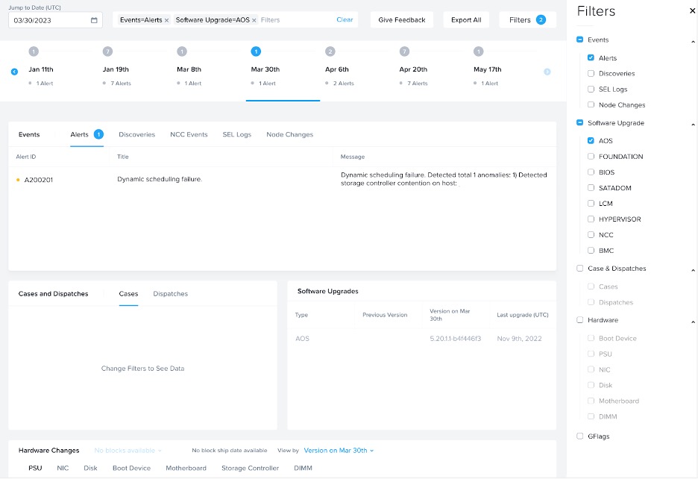Uncheck the Alerts filter checkbox
The width and height of the screenshot is (698, 479).
coord(591,57)
